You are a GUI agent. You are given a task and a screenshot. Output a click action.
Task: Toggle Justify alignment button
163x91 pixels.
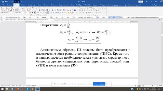48,13
